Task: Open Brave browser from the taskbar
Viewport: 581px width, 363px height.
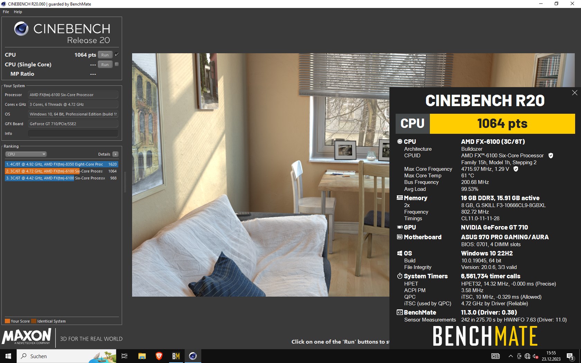Action: pyautogui.click(x=159, y=356)
